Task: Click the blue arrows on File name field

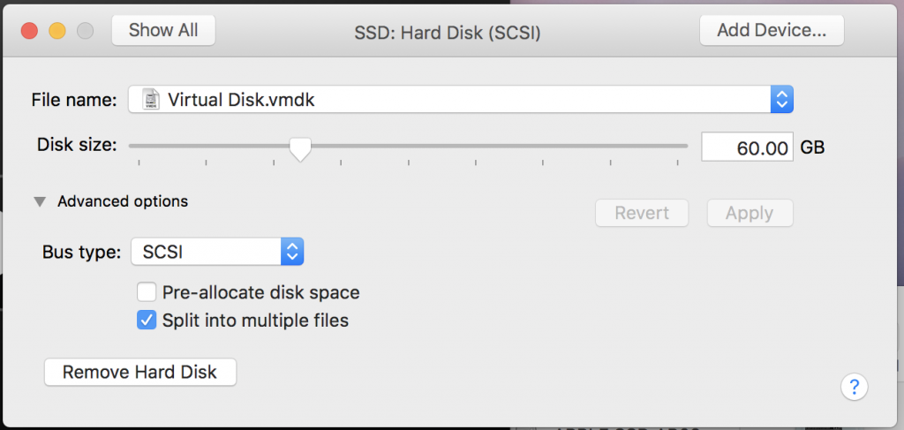Action: point(782,100)
